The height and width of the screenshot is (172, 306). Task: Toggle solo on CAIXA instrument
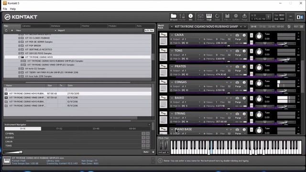(251, 35)
